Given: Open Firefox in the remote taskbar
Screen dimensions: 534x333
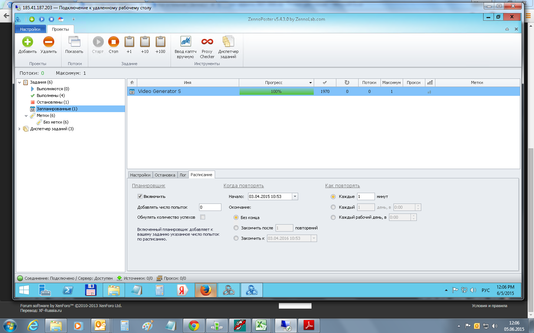Looking at the screenshot, I should click(x=206, y=290).
